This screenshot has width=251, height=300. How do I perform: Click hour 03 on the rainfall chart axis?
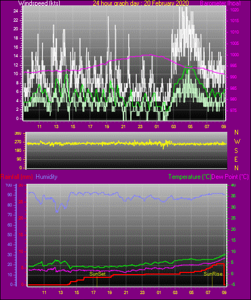(x=175, y=292)
